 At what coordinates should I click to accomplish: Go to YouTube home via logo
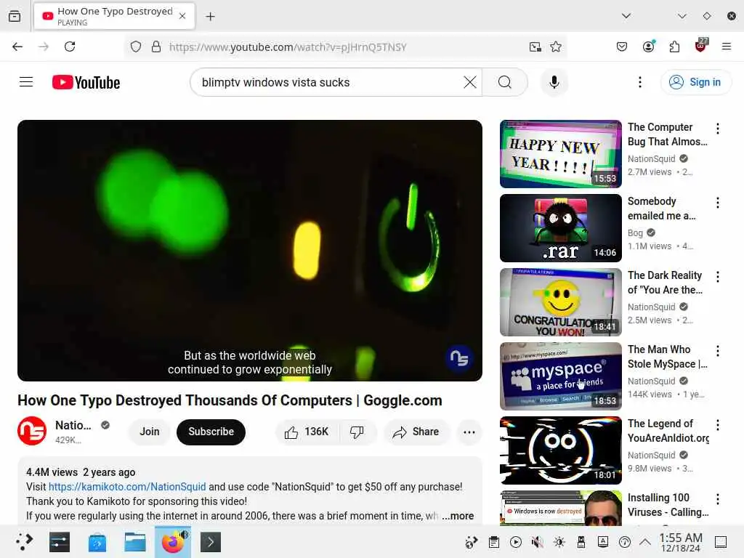click(x=86, y=82)
